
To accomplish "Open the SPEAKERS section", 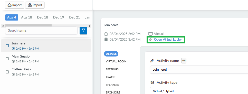I will 112,85.
